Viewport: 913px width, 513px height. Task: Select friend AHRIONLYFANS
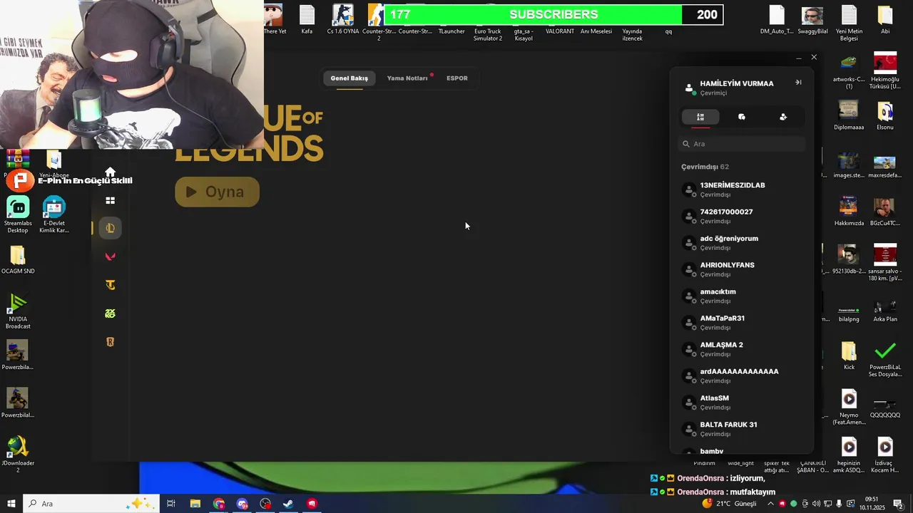[x=742, y=269]
